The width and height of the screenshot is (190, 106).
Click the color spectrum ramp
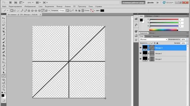click(x=164, y=30)
